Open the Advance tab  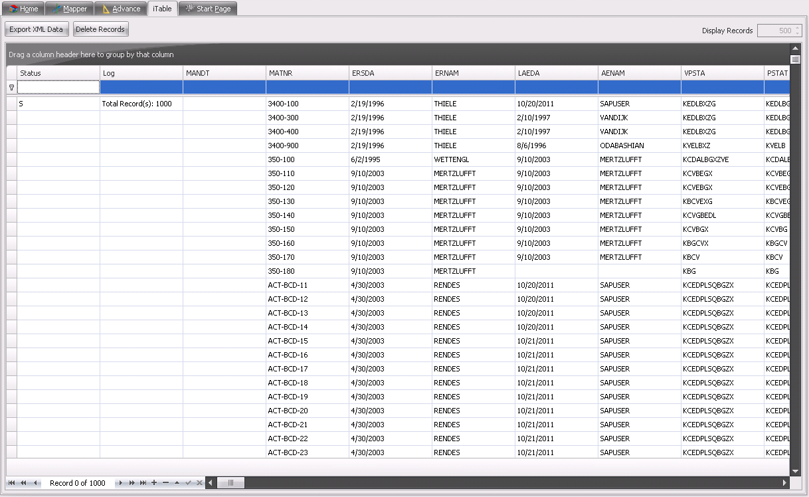point(121,9)
